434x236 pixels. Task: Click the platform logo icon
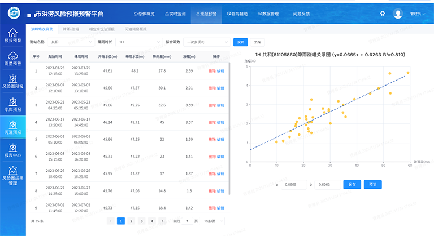pyautogui.click(x=14, y=13)
